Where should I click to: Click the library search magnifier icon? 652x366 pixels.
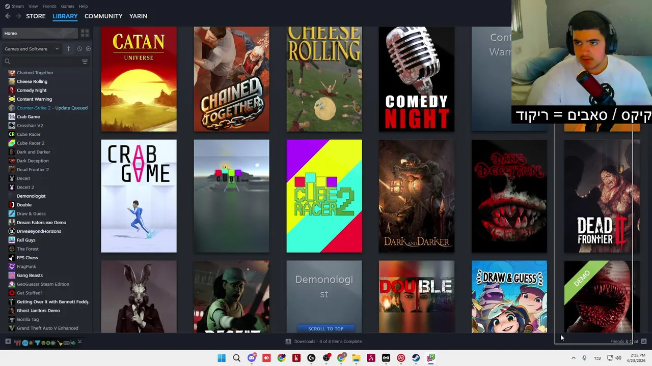[7, 62]
